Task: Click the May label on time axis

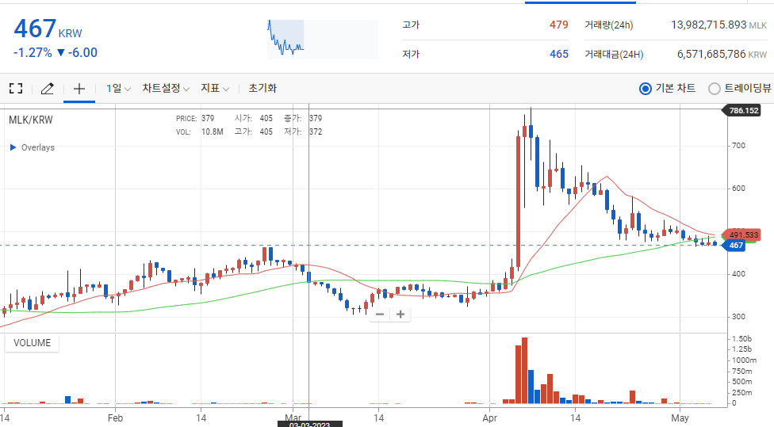Action: coord(680,418)
